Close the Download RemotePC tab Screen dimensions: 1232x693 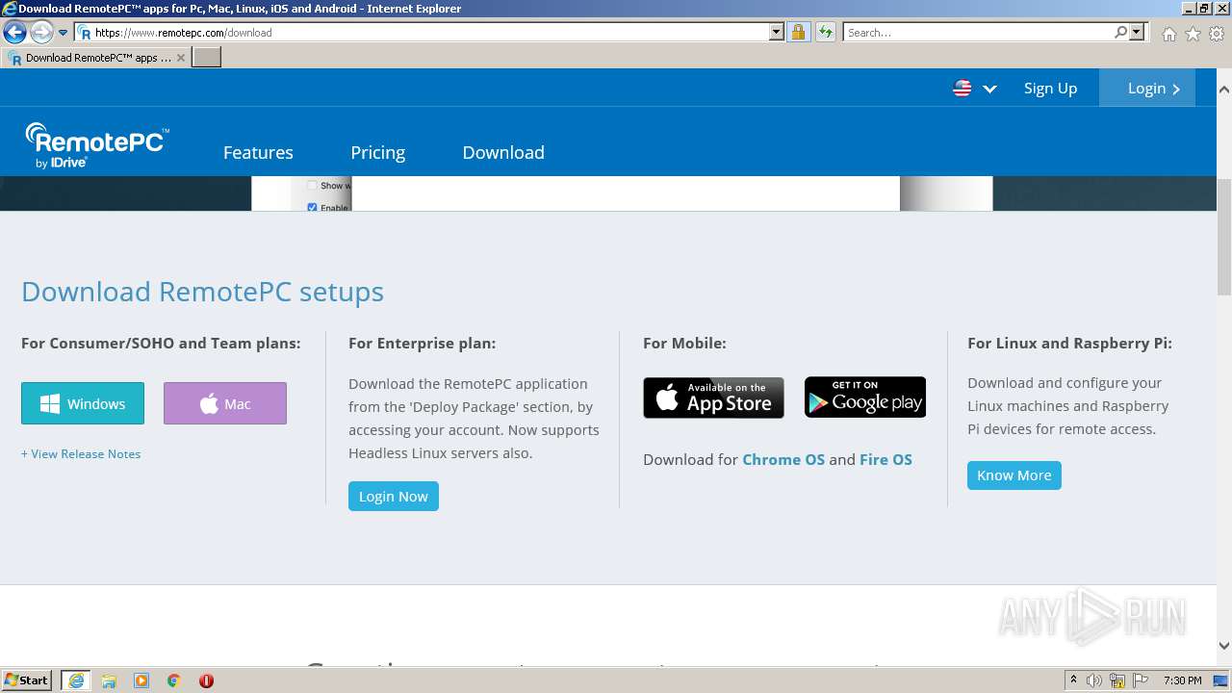coord(181,58)
